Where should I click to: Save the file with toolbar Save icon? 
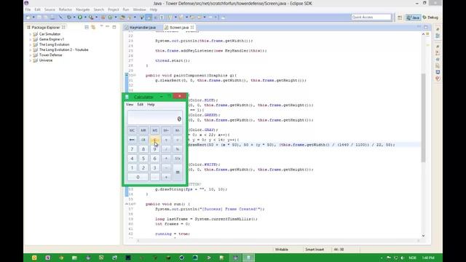click(39, 17)
